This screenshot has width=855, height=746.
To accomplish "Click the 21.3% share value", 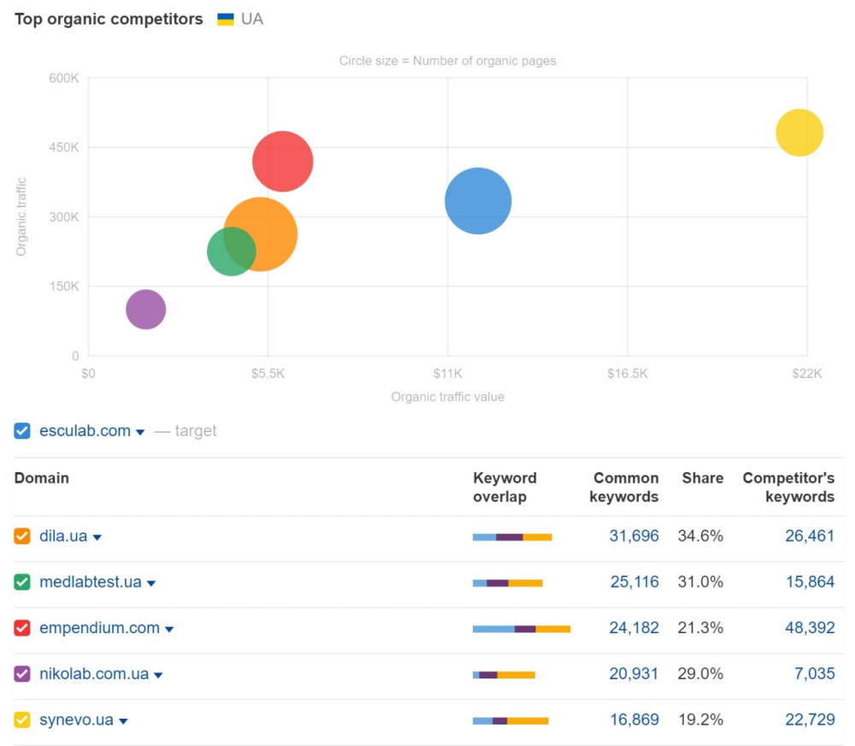I will (x=701, y=628).
